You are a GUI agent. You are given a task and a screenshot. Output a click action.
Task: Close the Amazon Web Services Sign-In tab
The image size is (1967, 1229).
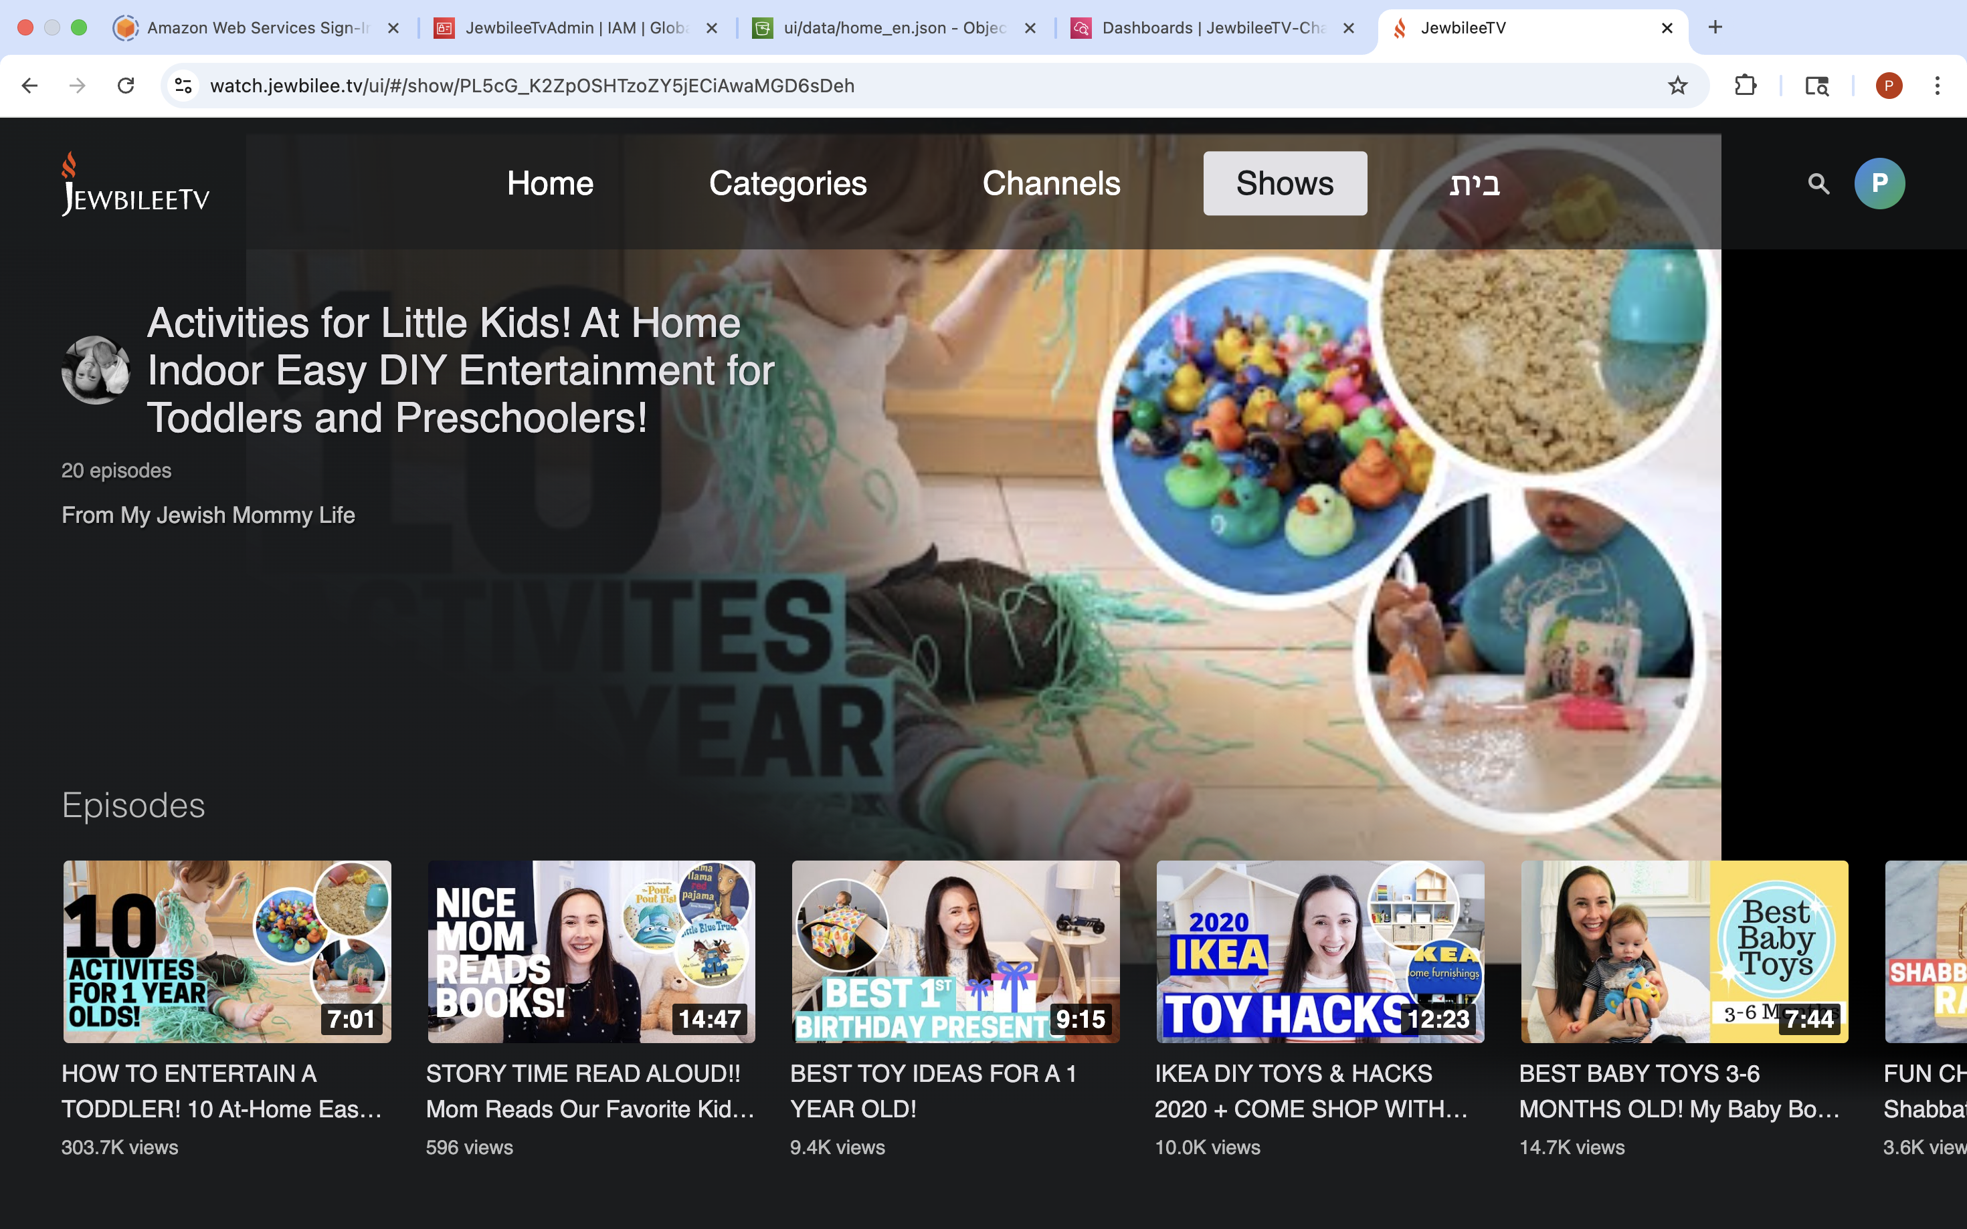pyautogui.click(x=393, y=29)
